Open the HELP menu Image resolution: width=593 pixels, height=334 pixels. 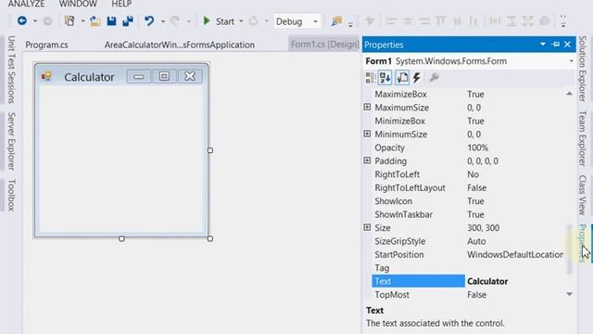click(121, 4)
